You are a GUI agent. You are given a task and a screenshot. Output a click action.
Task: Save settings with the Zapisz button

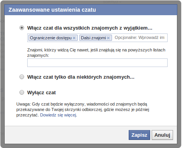pyautogui.click(x=139, y=135)
